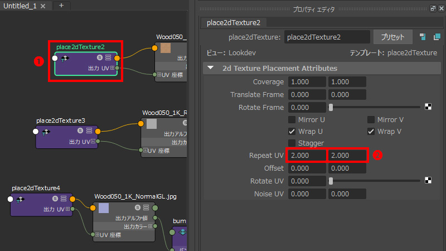Click the first teal icon beside the preset button
Image resolution: width=446 pixels, height=251 pixels.
pyautogui.click(x=423, y=37)
